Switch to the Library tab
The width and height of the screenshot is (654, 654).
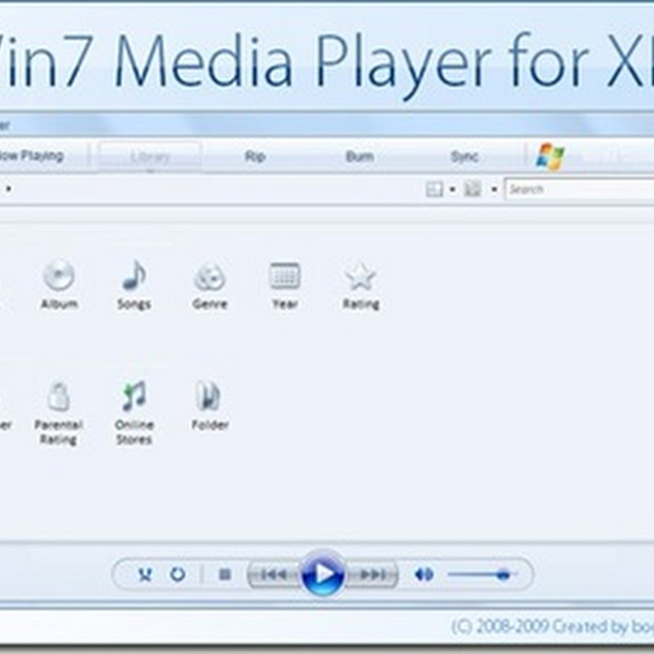coord(150,157)
